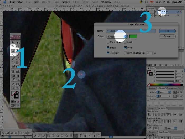Toggle visibility eye of STROKE layer

(x=148, y=12)
